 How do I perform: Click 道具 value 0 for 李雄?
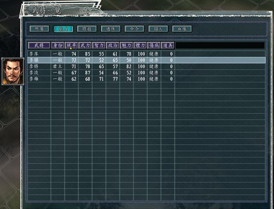point(171,79)
